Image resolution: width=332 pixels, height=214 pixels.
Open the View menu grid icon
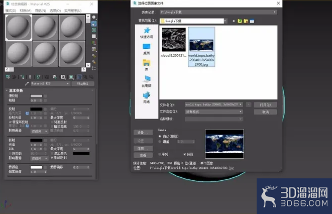252,21
